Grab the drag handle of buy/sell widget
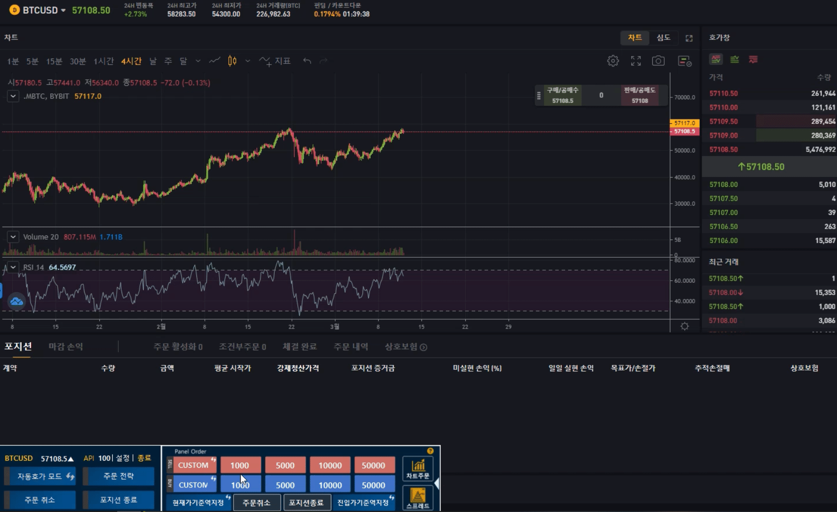Screen dimensions: 837x512 click(x=539, y=95)
